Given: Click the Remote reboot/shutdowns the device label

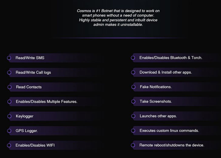Looking at the screenshot, I should [172, 145].
